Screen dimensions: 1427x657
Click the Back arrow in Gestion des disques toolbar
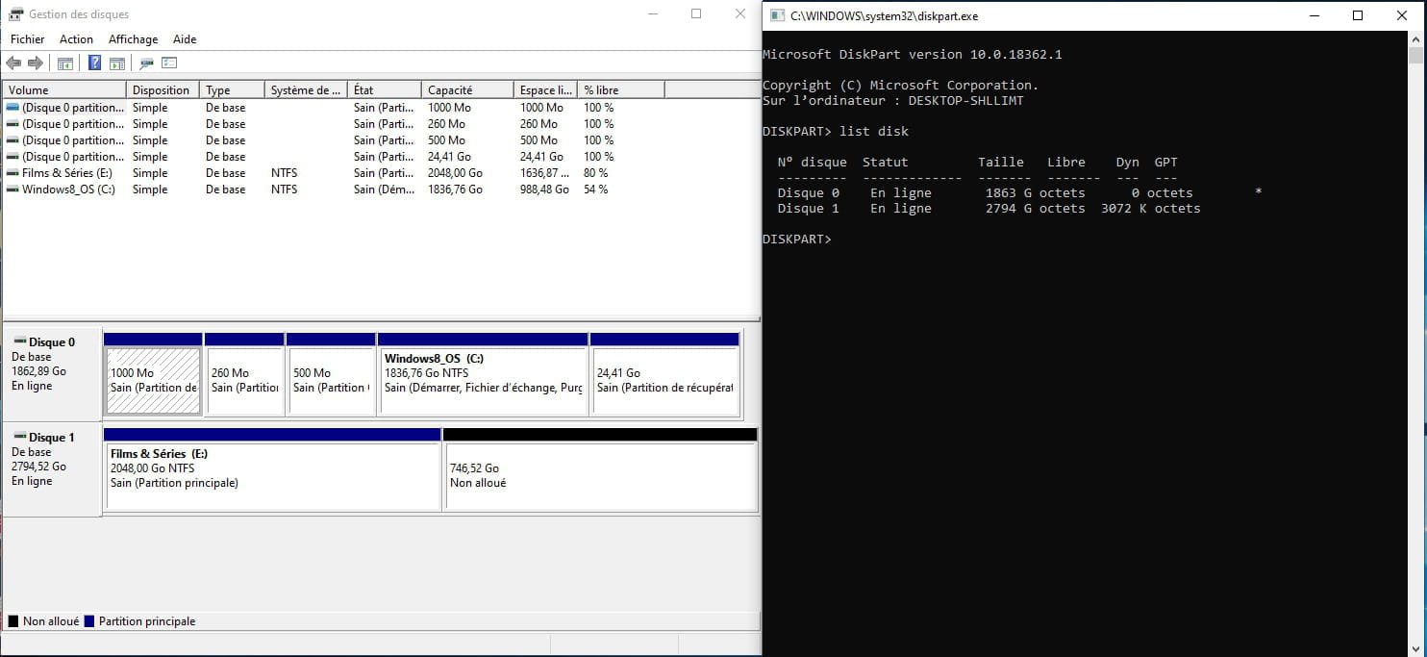pos(13,63)
